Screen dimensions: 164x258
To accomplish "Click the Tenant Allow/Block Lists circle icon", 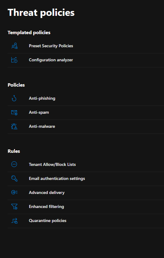I will (x=14, y=164).
